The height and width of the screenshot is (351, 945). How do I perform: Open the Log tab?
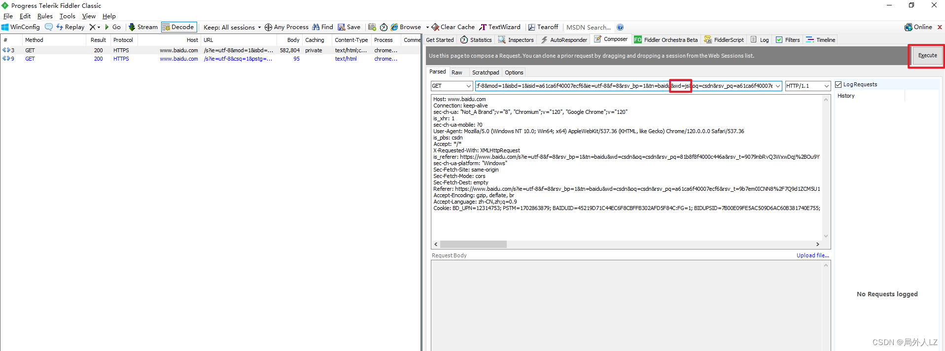[x=760, y=40]
